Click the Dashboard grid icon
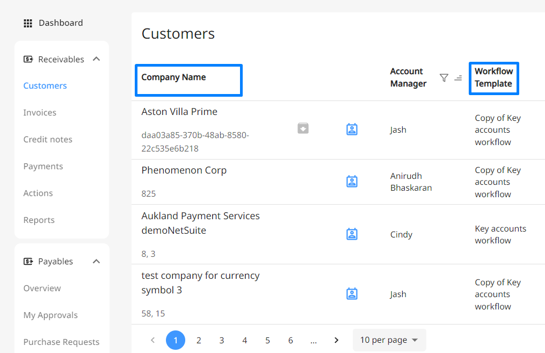This screenshot has width=545, height=353. coord(28,23)
